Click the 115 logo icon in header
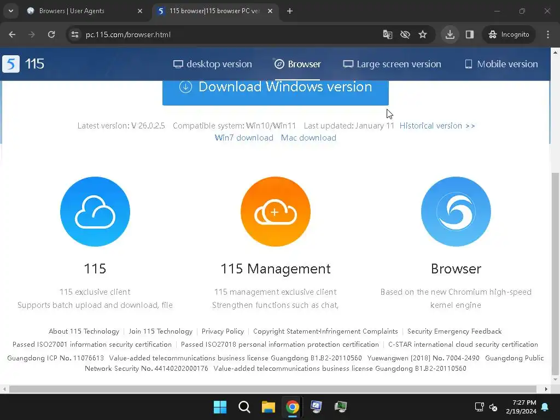Screen dimensions: 560x420 11,64
